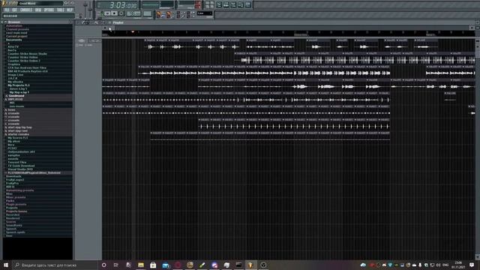Image resolution: width=480 pixels, height=270 pixels.
Task: Click the hint bar under the menu
Action: coord(38,16)
